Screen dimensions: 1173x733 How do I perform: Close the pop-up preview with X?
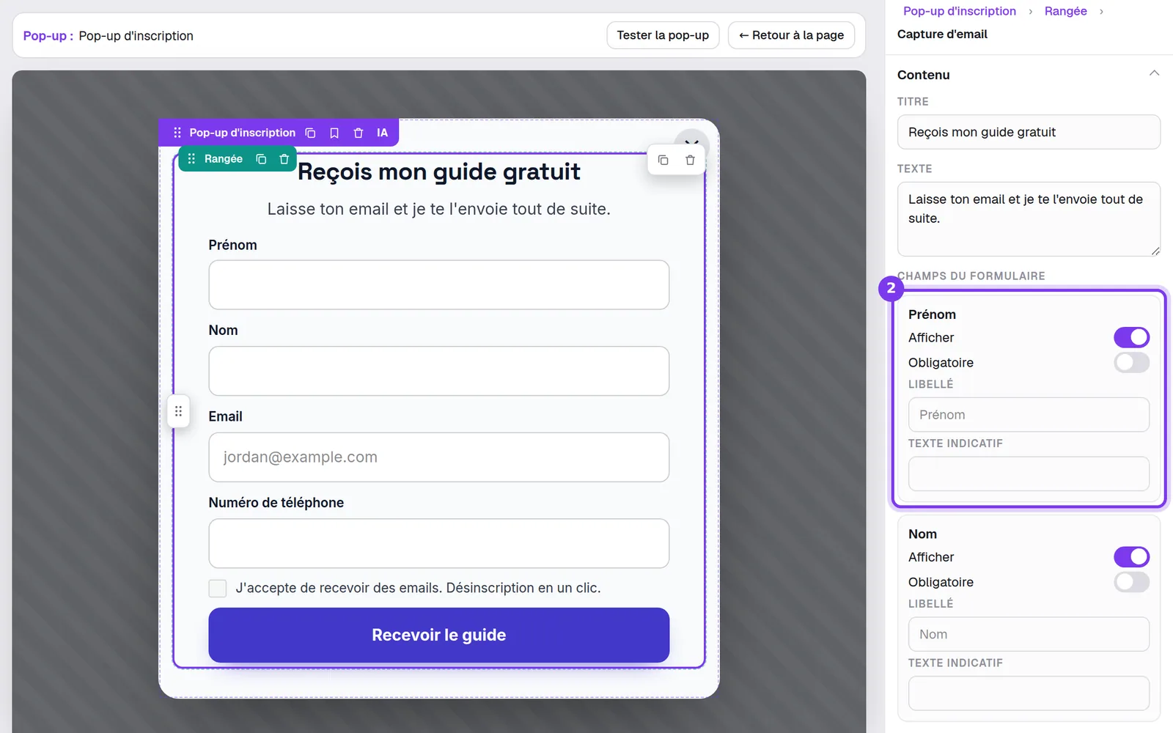pos(691,139)
